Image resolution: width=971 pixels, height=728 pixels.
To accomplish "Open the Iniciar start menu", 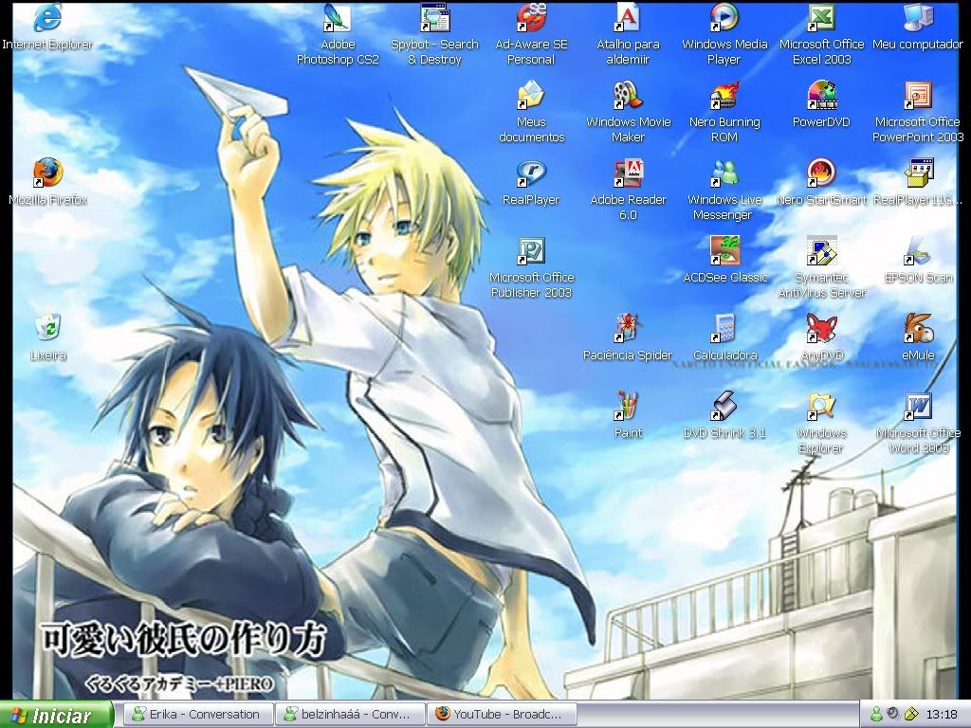I will [57, 715].
